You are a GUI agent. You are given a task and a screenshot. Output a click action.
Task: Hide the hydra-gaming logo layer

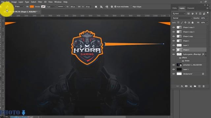174,54
